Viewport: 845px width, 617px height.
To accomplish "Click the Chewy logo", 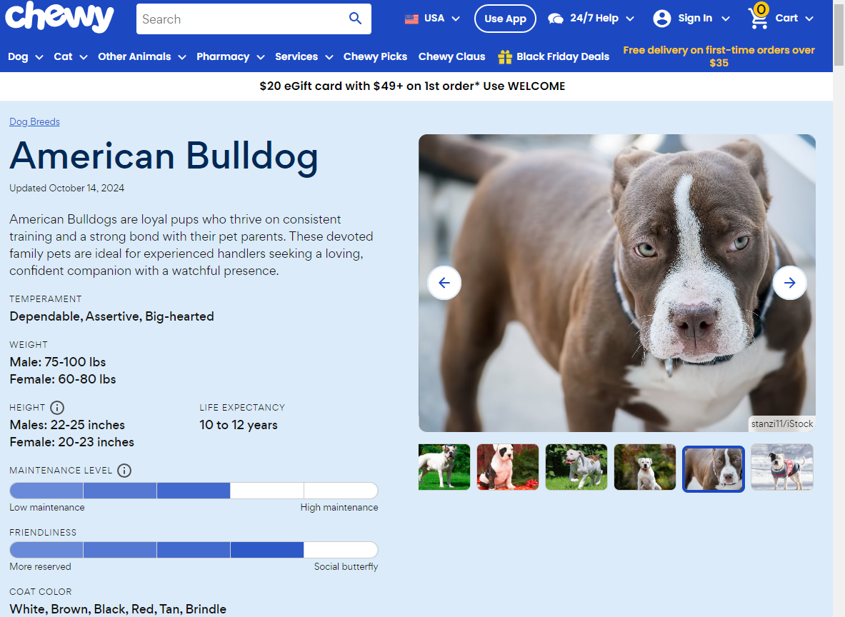I will tap(59, 16).
